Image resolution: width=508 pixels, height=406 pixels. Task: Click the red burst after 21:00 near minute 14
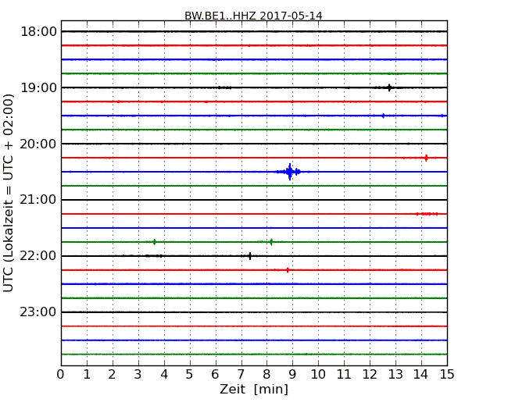[427, 214]
